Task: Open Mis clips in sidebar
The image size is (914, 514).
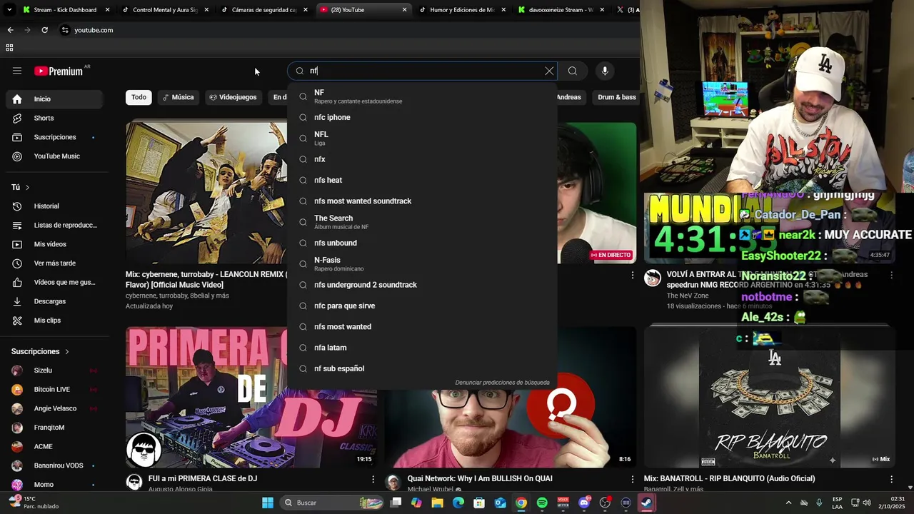Action: tap(54, 321)
